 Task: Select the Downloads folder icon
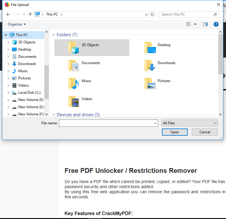(x=150, y=66)
